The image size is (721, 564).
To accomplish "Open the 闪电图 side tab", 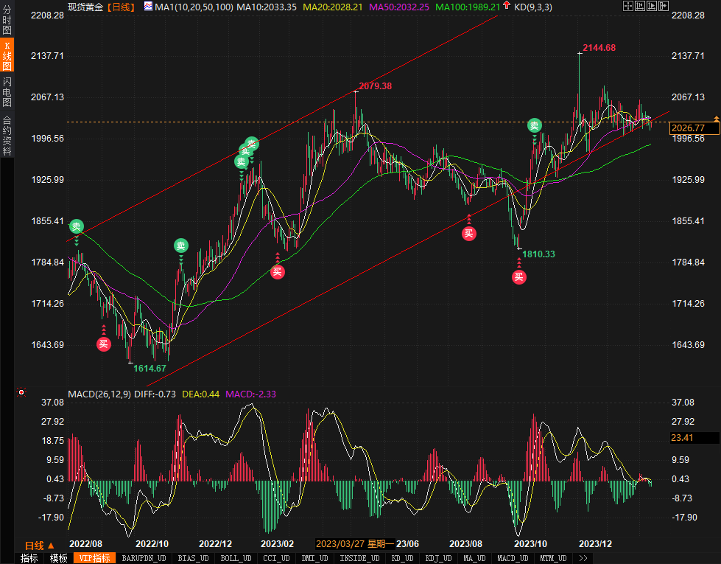I will click(7, 91).
